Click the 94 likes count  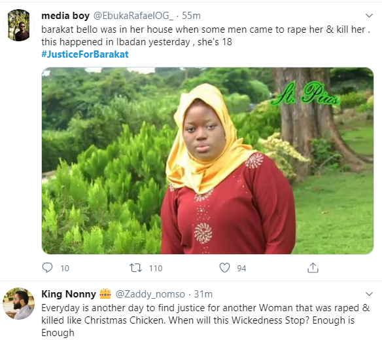(x=241, y=268)
